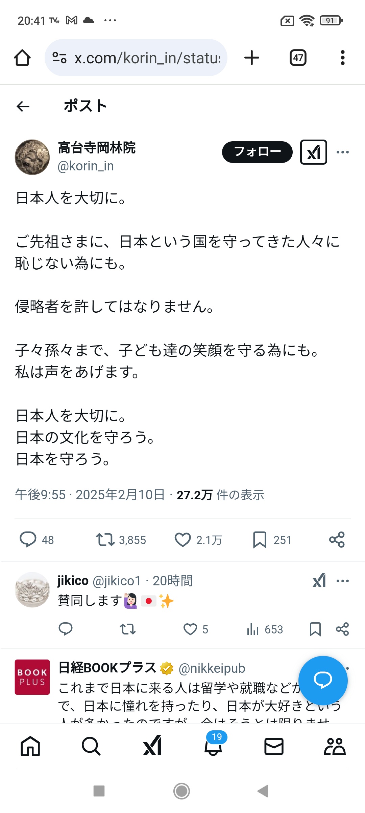The height and width of the screenshot is (813, 365).
Task: Open the Messages envelope icon in bottom bar
Action: (x=274, y=746)
